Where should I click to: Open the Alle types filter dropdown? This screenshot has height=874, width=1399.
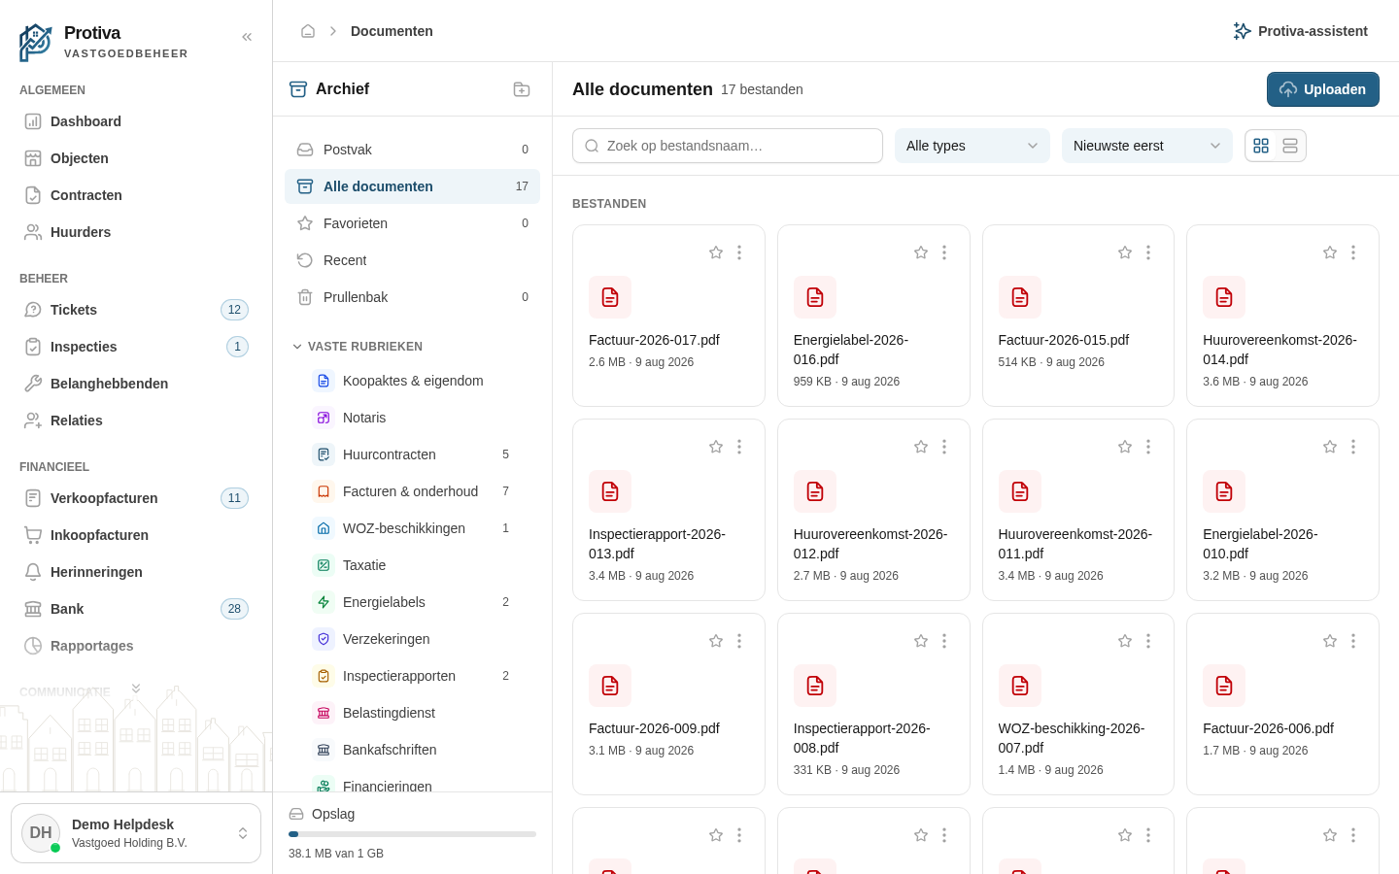[972, 146]
